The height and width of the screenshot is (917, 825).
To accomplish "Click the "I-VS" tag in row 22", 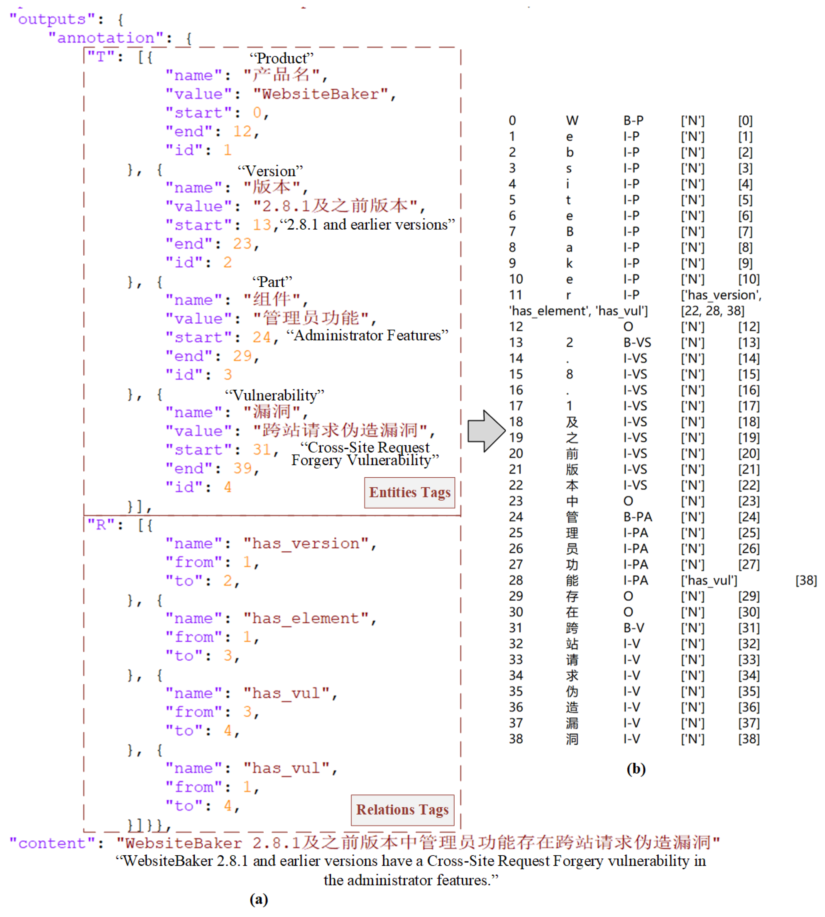I will coord(635,485).
